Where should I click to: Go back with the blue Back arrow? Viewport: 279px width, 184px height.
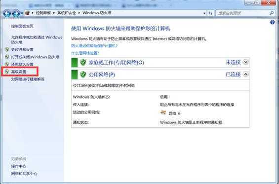(7, 13)
